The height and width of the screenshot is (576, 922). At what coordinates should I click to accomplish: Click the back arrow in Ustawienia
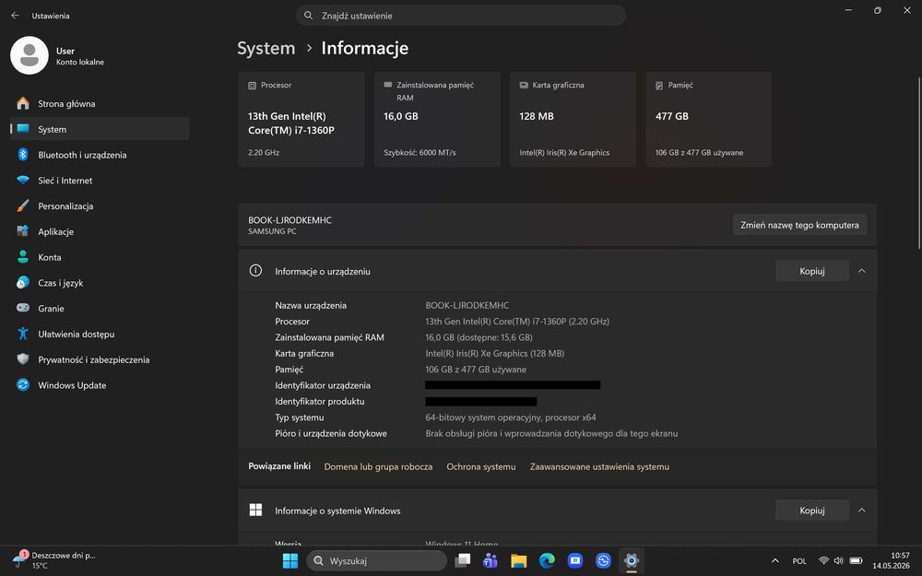16,16
